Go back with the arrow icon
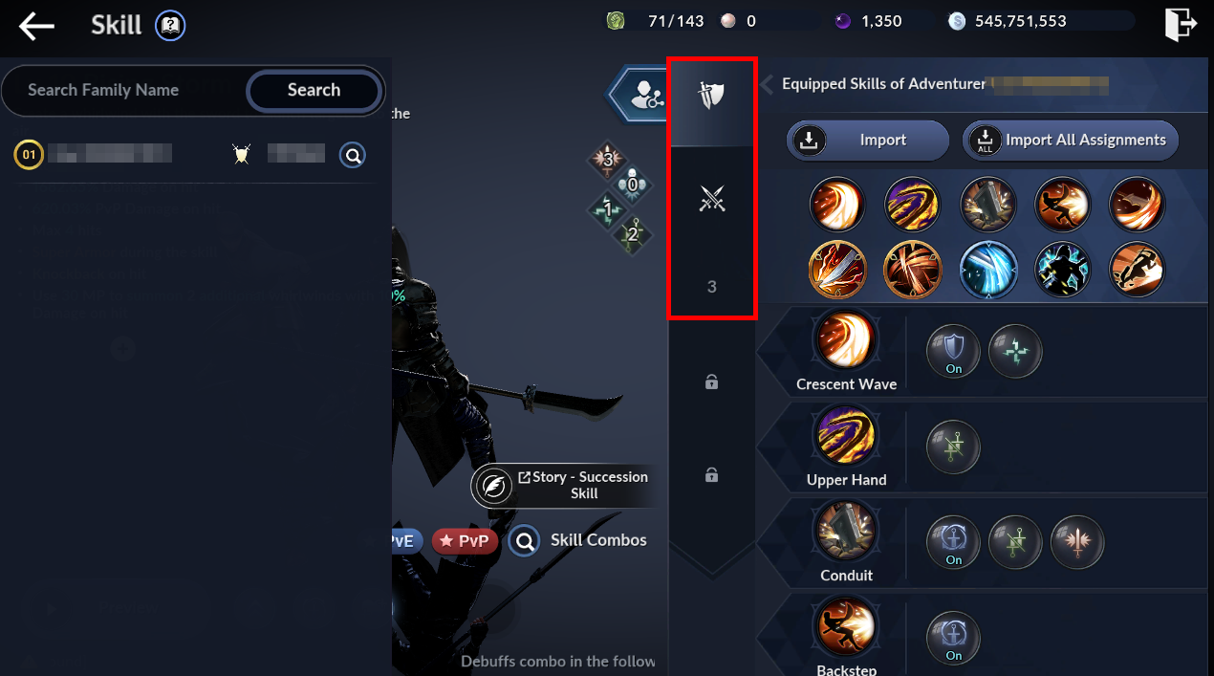This screenshot has height=676, width=1214. (x=37, y=26)
